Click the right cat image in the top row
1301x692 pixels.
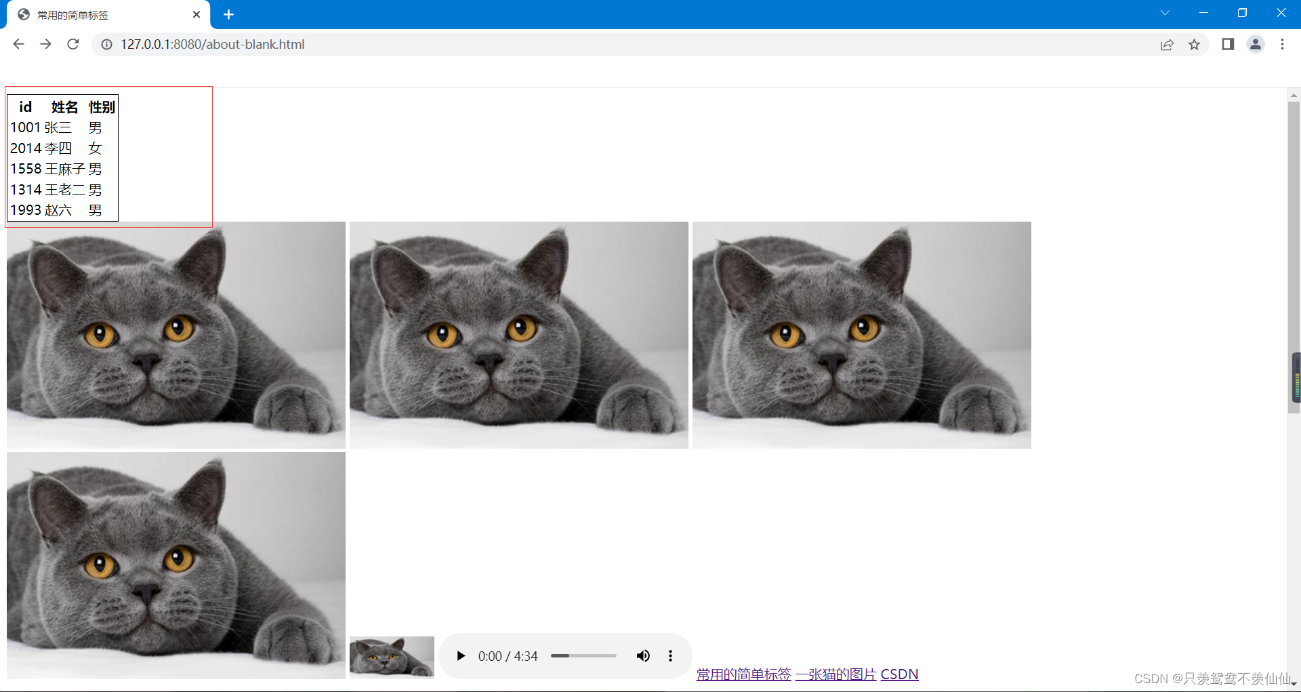(x=862, y=335)
